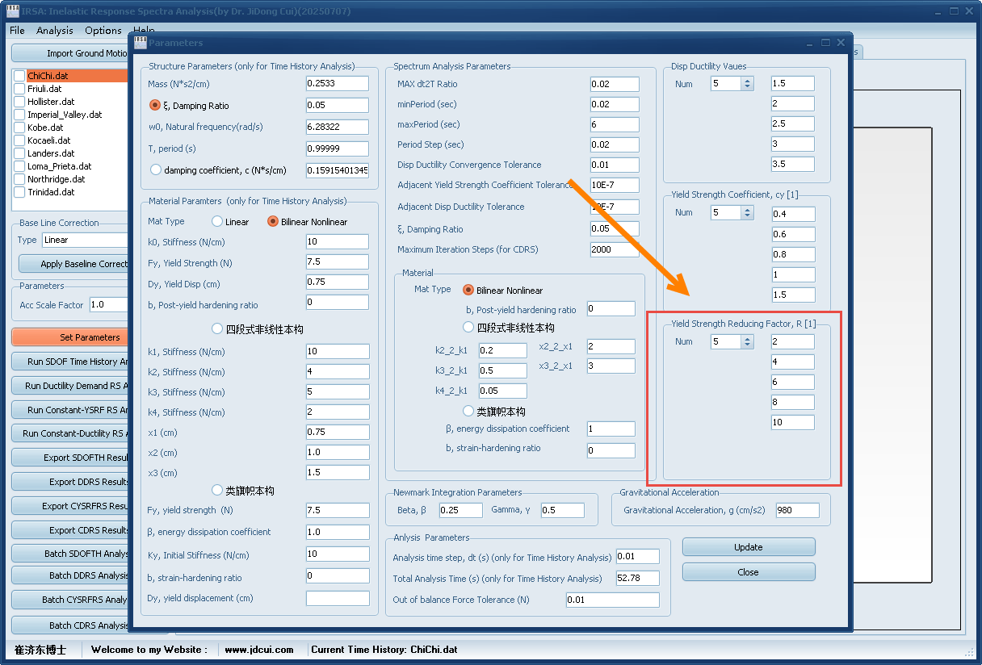Click the Mass input field
This screenshot has height=665, width=982.
click(x=337, y=83)
